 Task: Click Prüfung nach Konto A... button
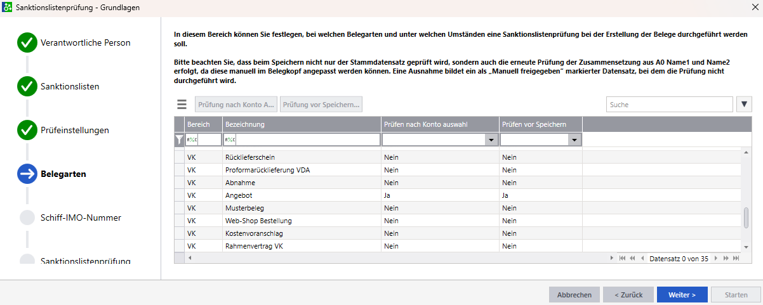point(236,105)
